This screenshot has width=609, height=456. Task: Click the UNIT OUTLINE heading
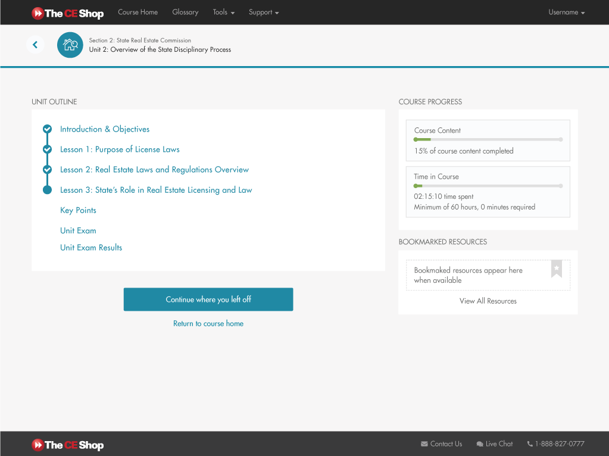[54, 102]
